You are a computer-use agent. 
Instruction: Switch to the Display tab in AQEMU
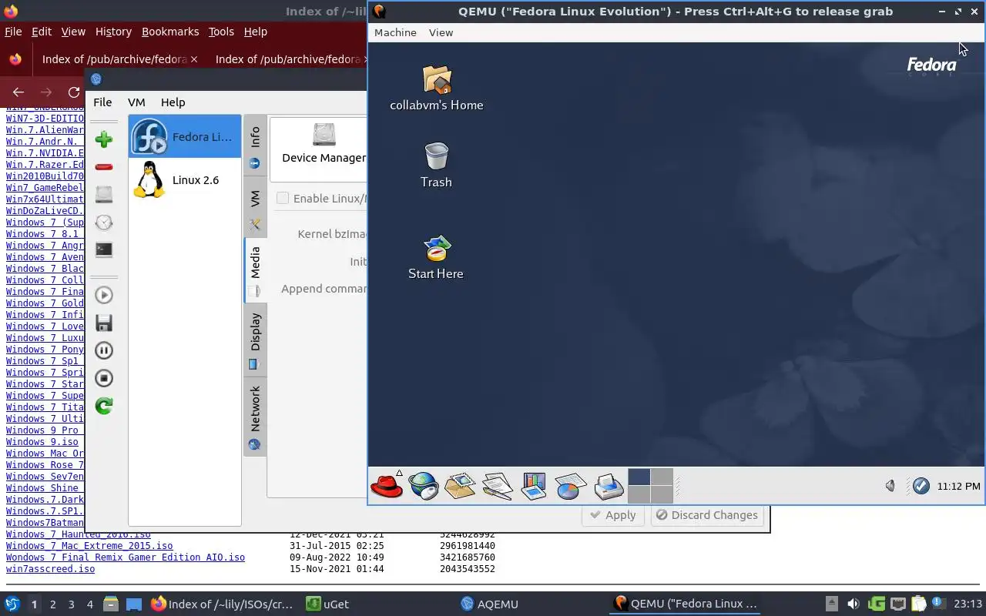pyautogui.click(x=255, y=341)
